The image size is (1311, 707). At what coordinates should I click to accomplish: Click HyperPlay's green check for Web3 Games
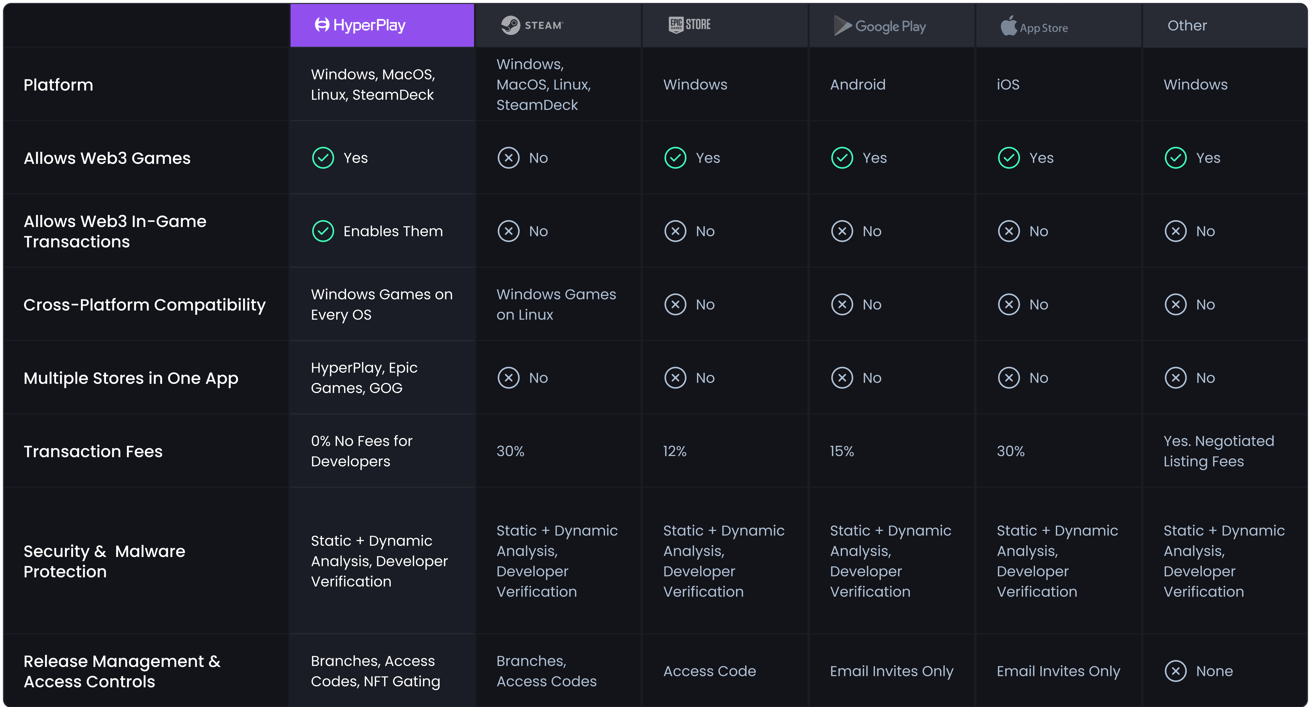tap(323, 158)
